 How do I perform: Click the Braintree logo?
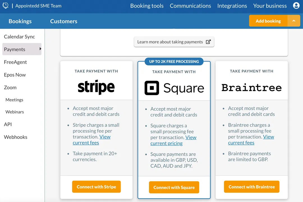(x=252, y=88)
